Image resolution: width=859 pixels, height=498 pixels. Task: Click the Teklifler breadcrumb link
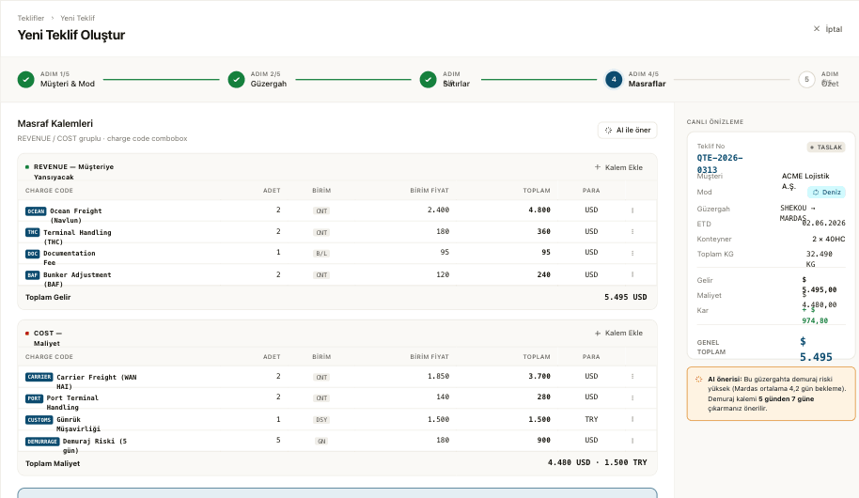[x=31, y=18]
